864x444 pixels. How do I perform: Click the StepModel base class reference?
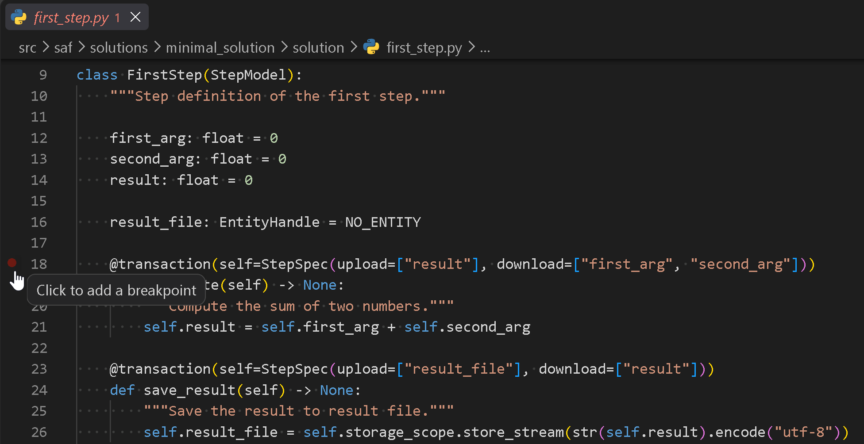point(248,75)
